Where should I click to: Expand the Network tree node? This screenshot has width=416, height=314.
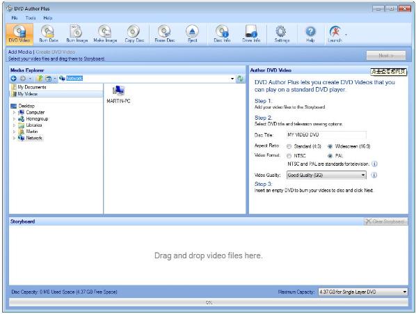(x=15, y=138)
